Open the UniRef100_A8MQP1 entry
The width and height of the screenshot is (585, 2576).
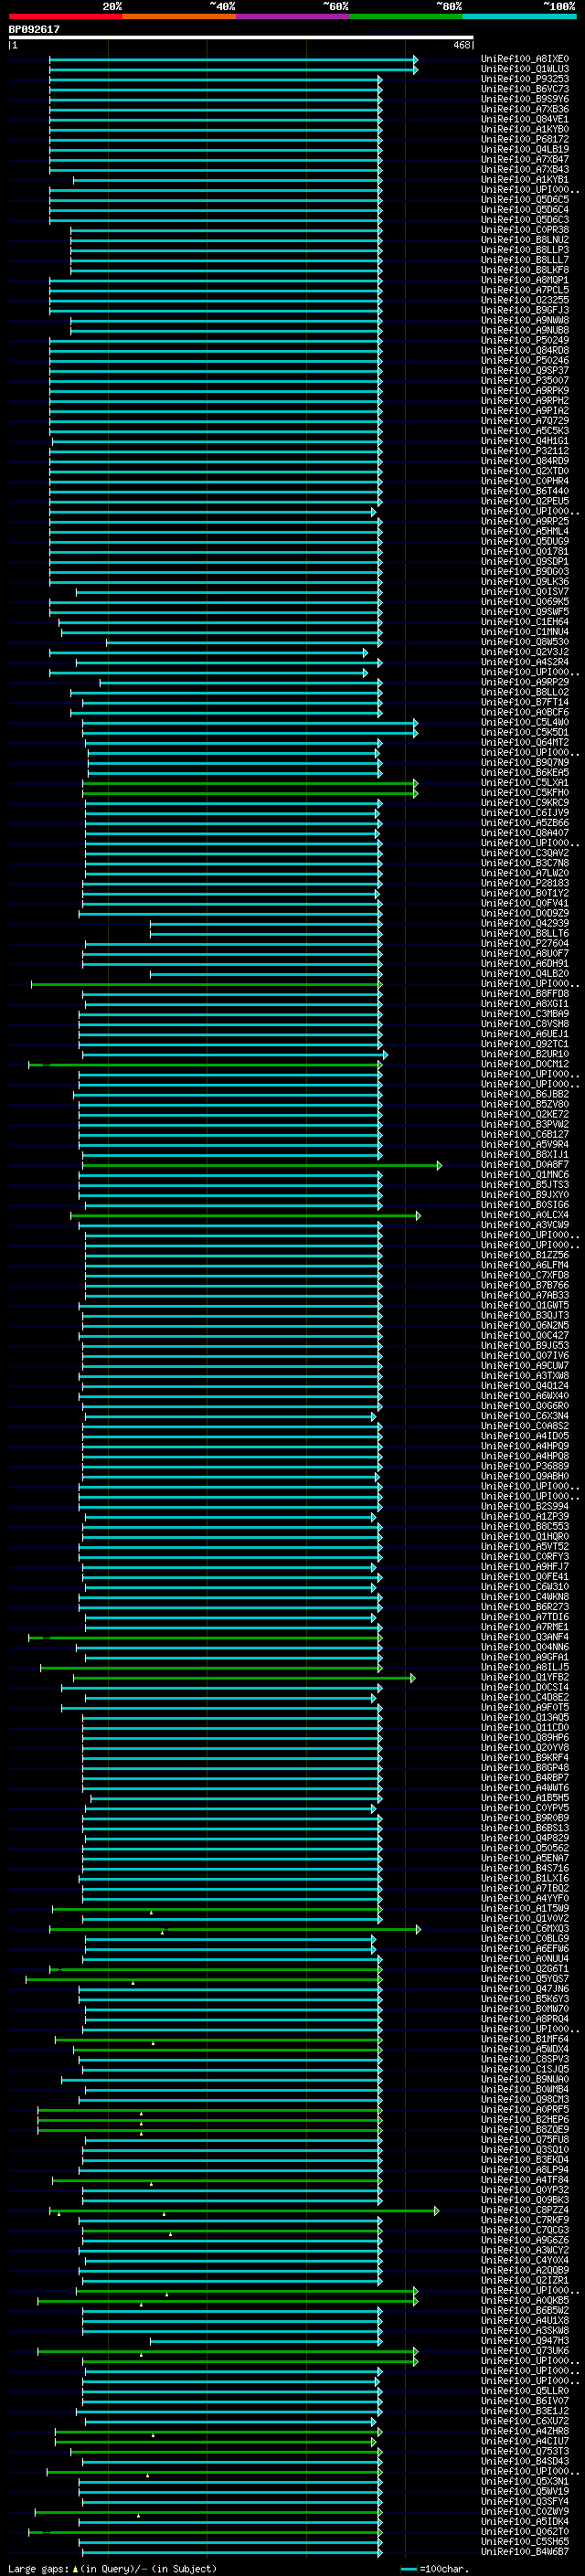coord(525,280)
